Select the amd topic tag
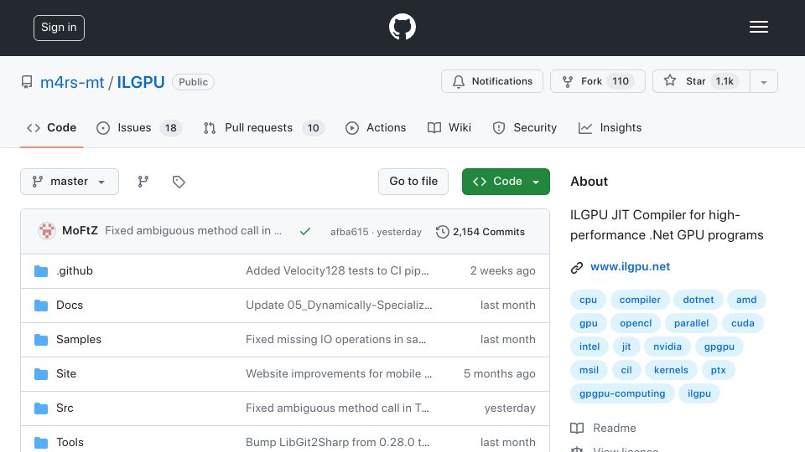805x452 pixels. [x=746, y=300]
